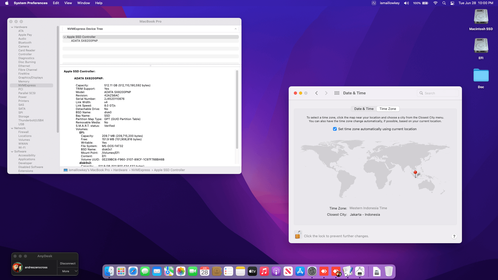This screenshot has width=498, height=280.
Task: Go forward in the Date & Time window
Action: [326, 93]
